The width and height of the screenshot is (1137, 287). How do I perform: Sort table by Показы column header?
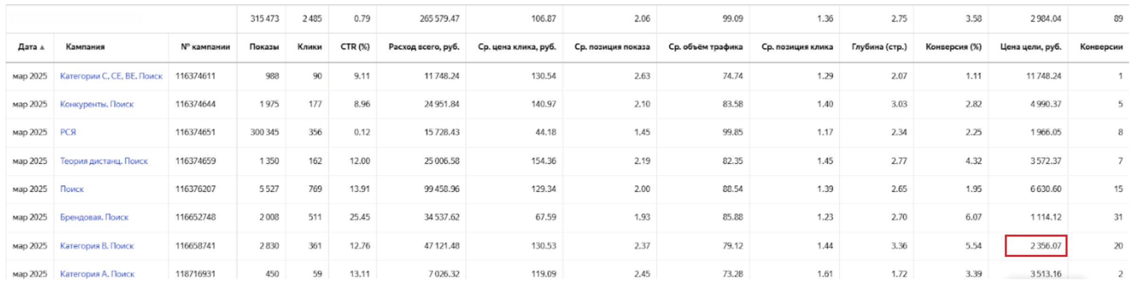click(264, 47)
